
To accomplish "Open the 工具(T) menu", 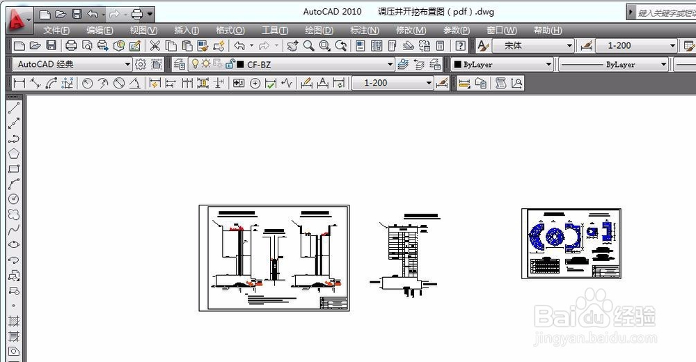I will [275, 30].
